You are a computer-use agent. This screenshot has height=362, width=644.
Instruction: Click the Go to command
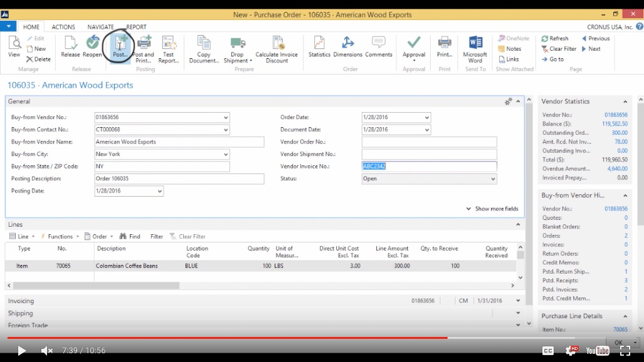coord(552,59)
